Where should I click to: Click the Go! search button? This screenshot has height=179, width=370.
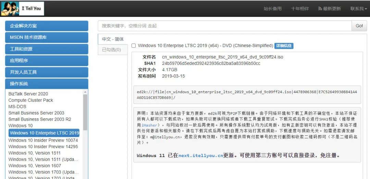pos(359,26)
